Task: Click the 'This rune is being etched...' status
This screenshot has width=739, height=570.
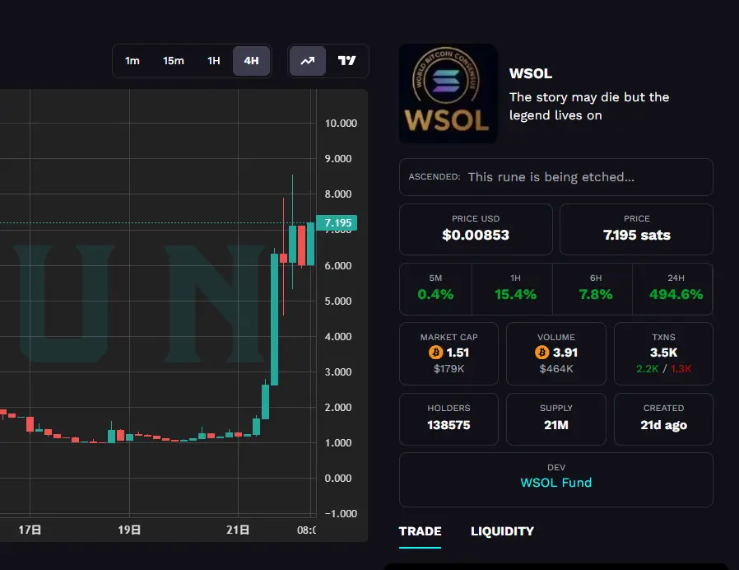Action: click(x=551, y=177)
